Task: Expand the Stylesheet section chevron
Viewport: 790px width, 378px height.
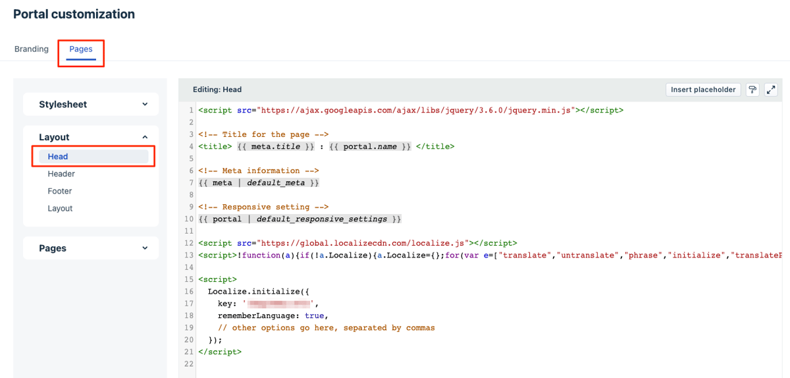Action: pyautogui.click(x=145, y=104)
